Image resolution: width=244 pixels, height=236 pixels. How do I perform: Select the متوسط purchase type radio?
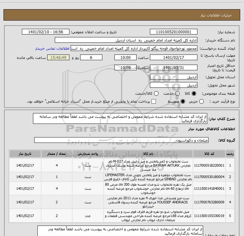[x=183, y=102]
